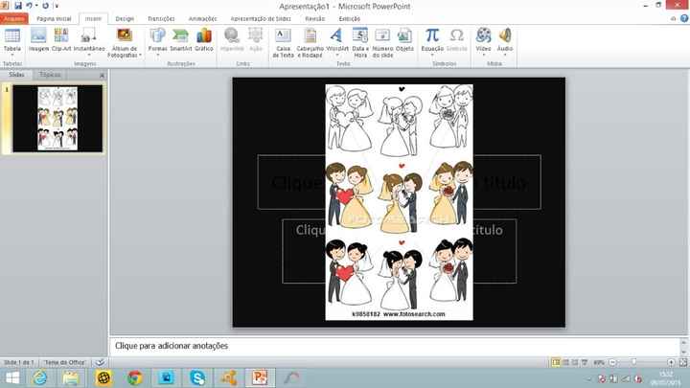Switch to the Página Inicial tab
Screen dimensions: 690x388
tap(54, 19)
